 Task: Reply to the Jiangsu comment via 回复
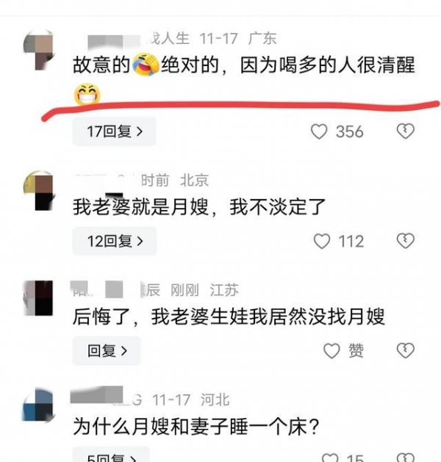(x=107, y=350)
